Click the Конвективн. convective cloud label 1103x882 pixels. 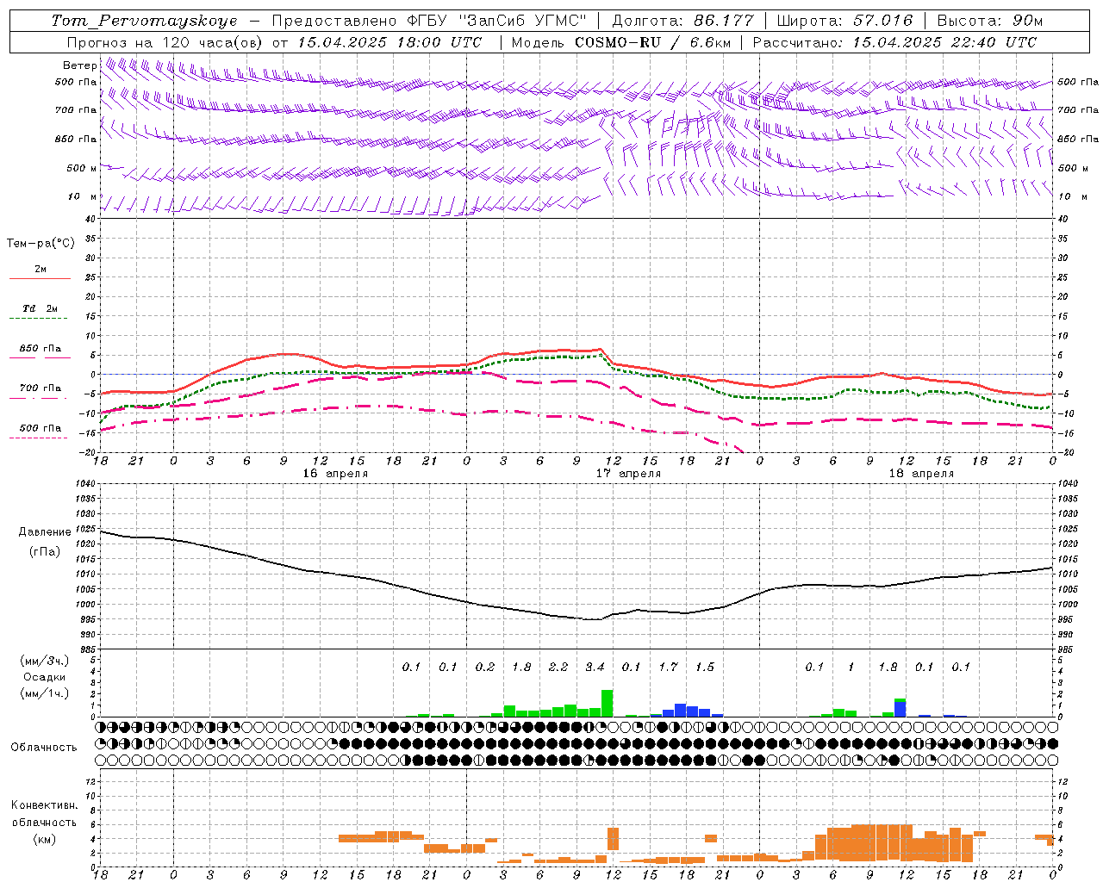(x=45, y=805)
